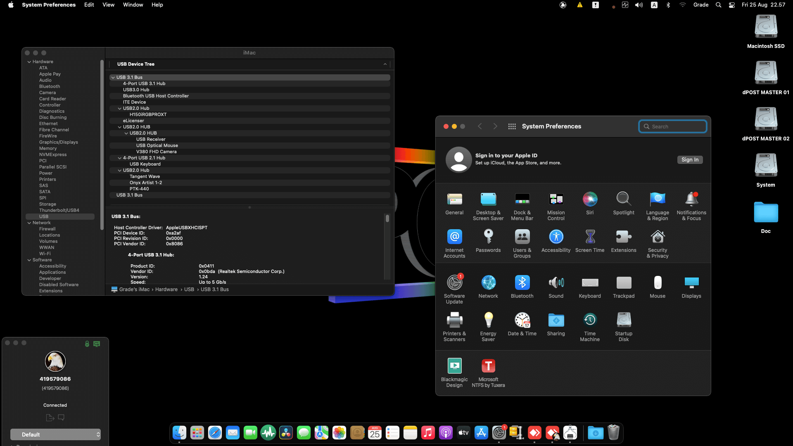Viewport: 793px width, 446px height.
Task: Open the General preference pane
Action: coord(454,204)
